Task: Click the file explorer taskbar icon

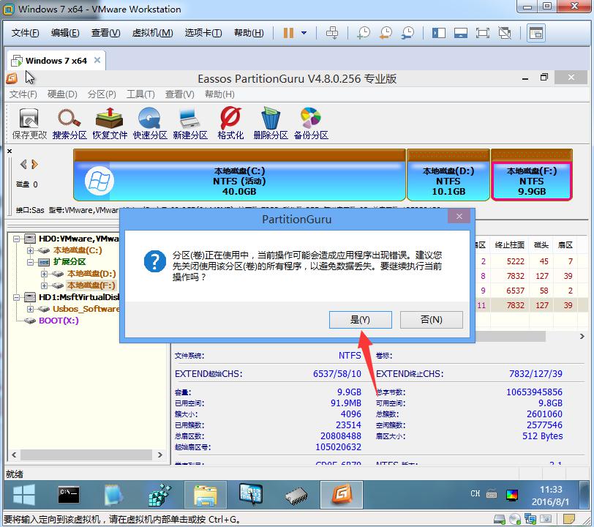Action: tap(206, 495)
